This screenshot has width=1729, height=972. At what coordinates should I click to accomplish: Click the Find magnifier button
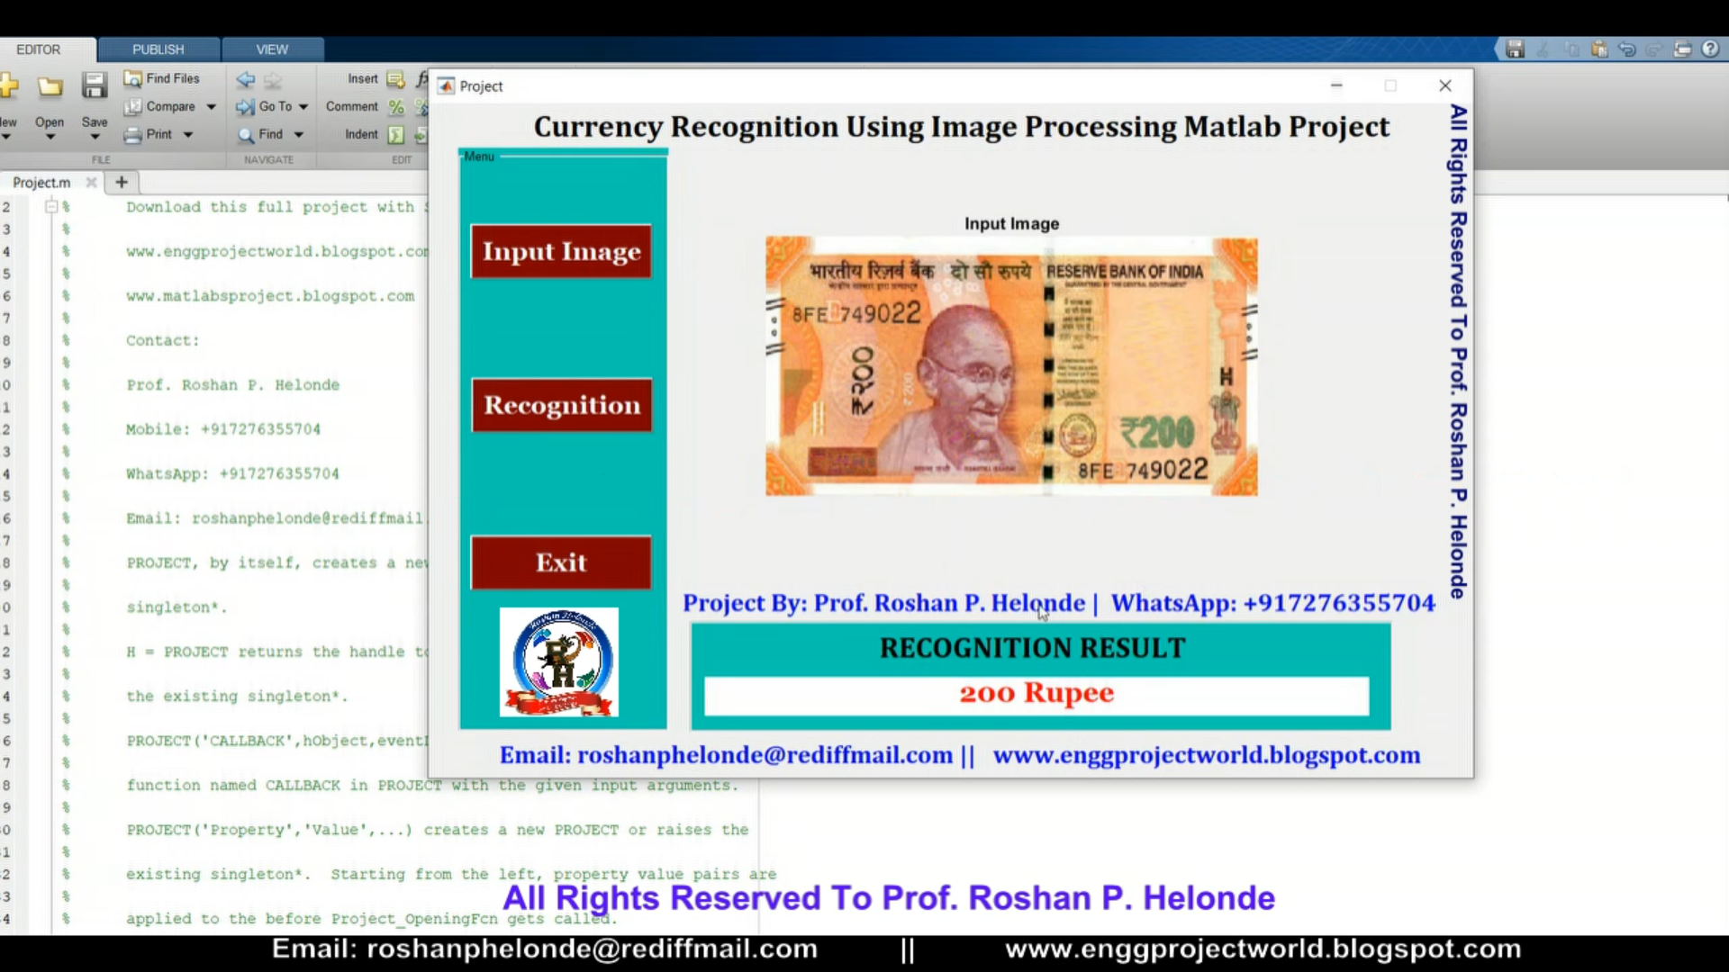pos(260,134)
